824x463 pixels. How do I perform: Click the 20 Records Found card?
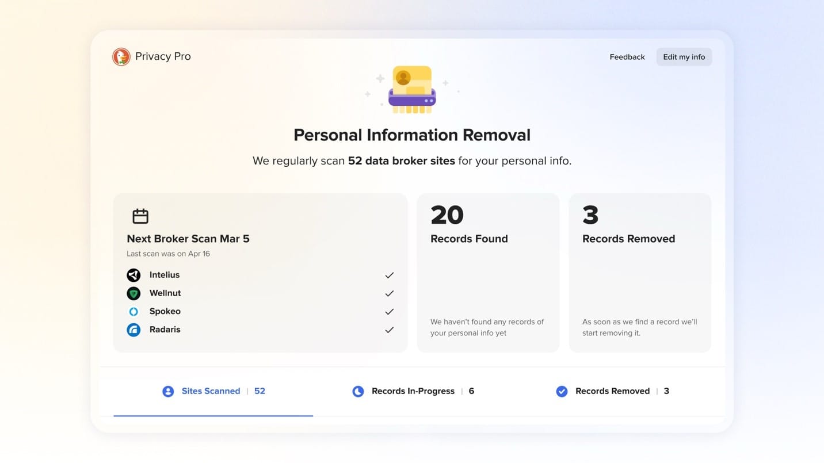(x=488, y=273)
